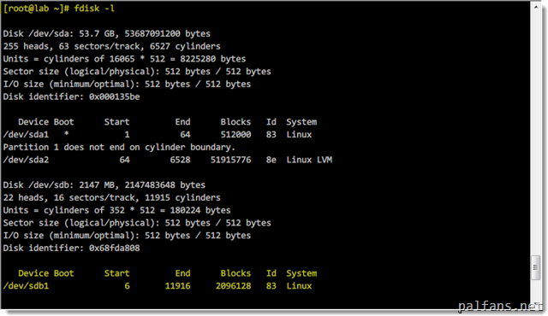Click the /dev/sda1 device entry
The height and width of the screenshot is (316, 548).
26,134
